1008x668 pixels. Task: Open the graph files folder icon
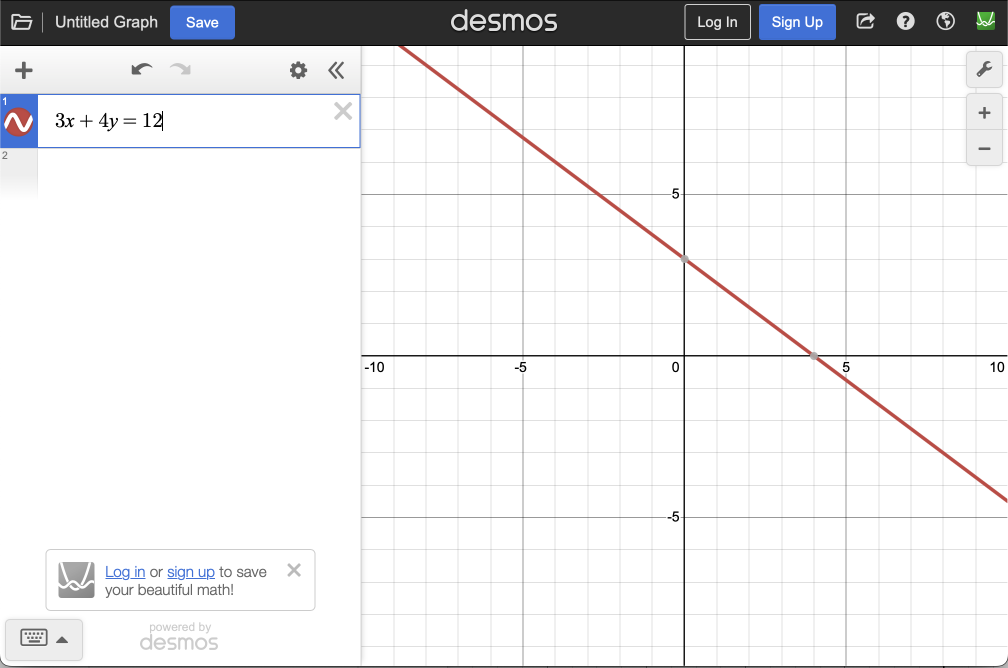[x=21, y=22]
